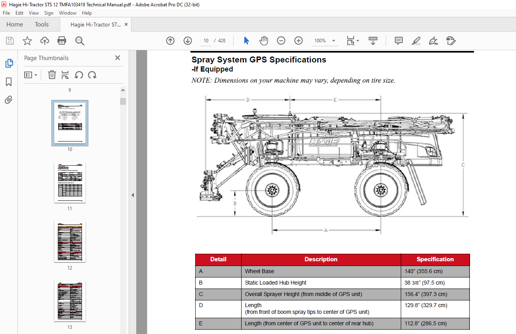Select page 12 thumbnail
The image size is (516, 334).
70,242
